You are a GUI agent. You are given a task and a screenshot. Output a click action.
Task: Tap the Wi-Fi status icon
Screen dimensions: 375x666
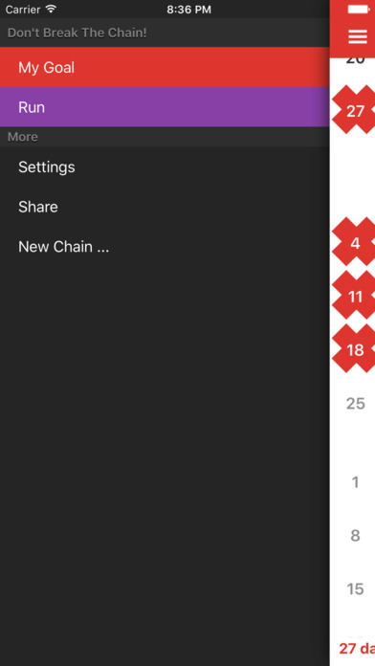[51, 9]
